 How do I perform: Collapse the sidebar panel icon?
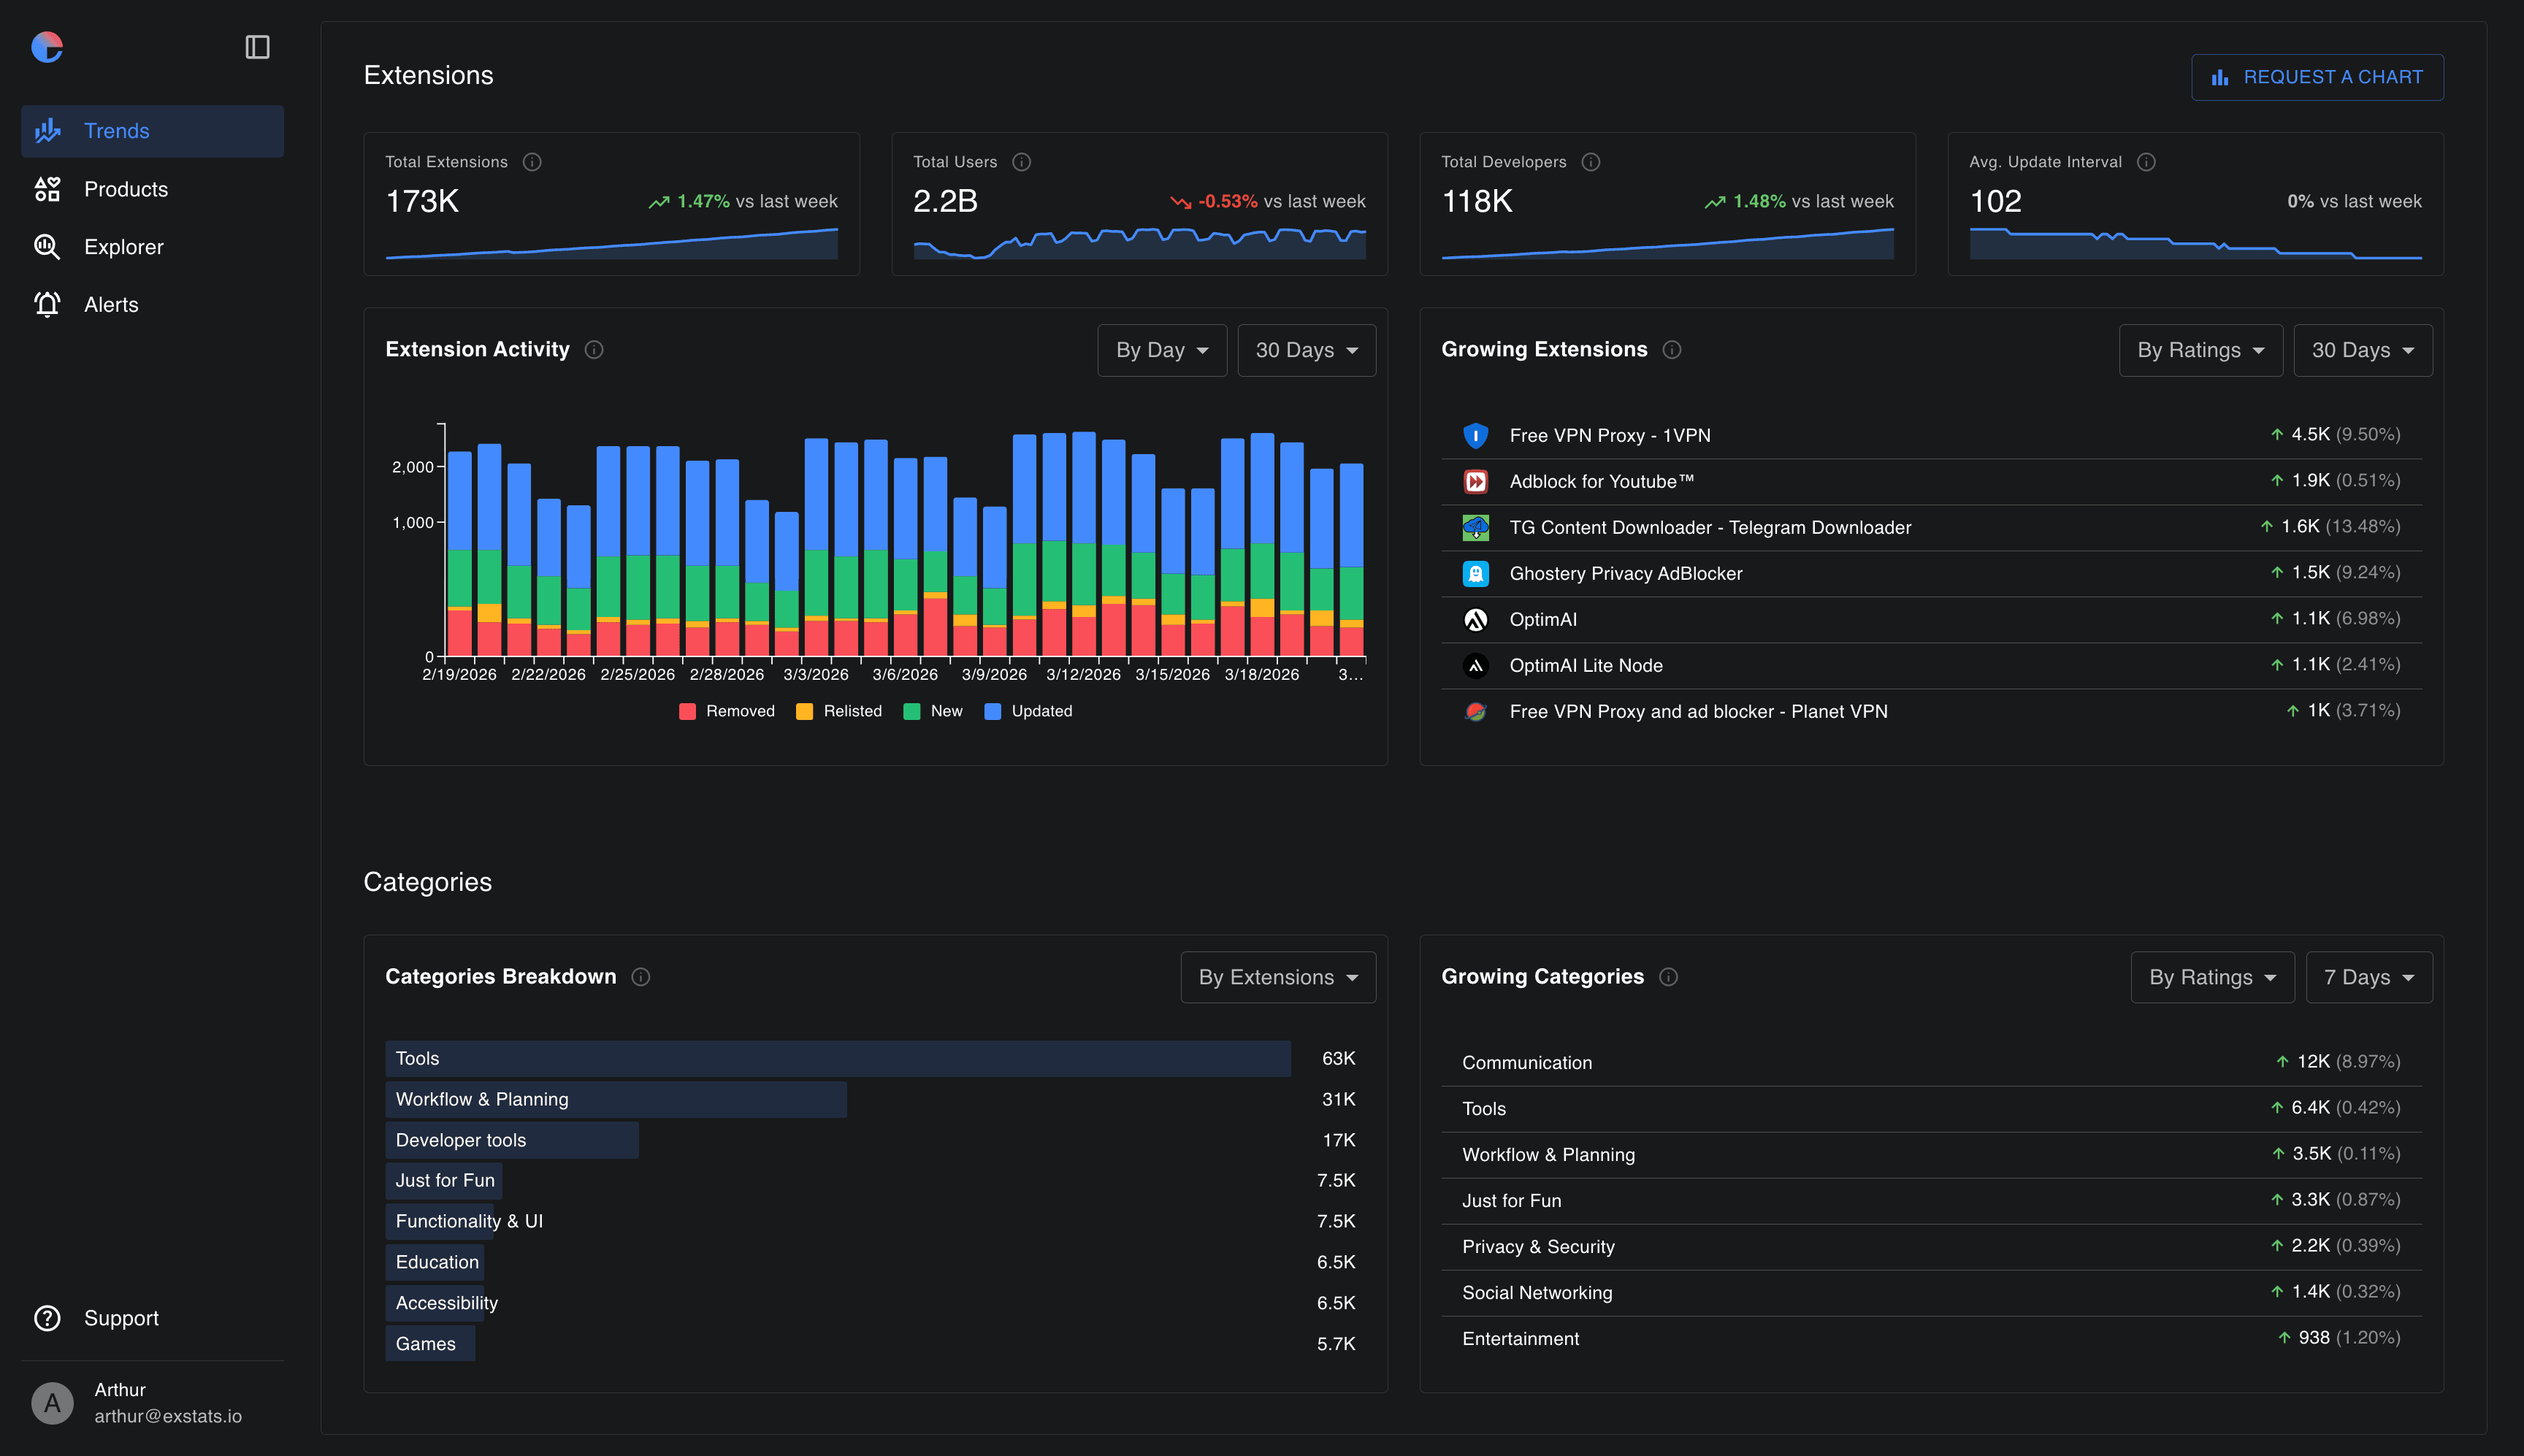pos(257,47)
